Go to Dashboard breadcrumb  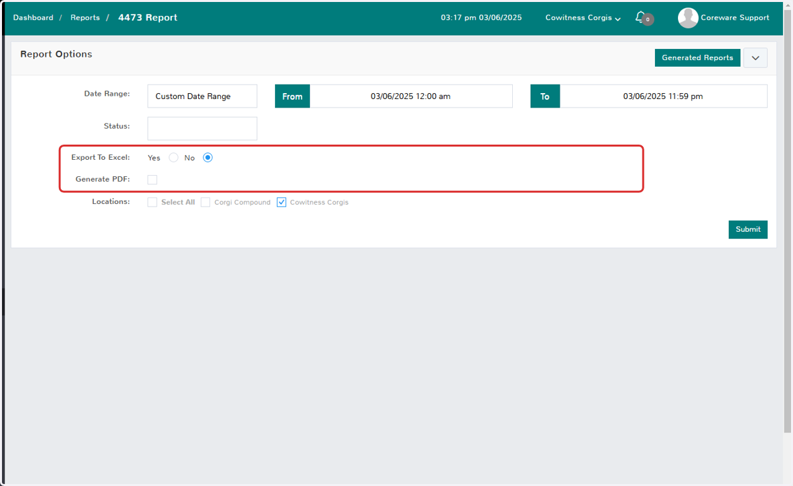33,18
